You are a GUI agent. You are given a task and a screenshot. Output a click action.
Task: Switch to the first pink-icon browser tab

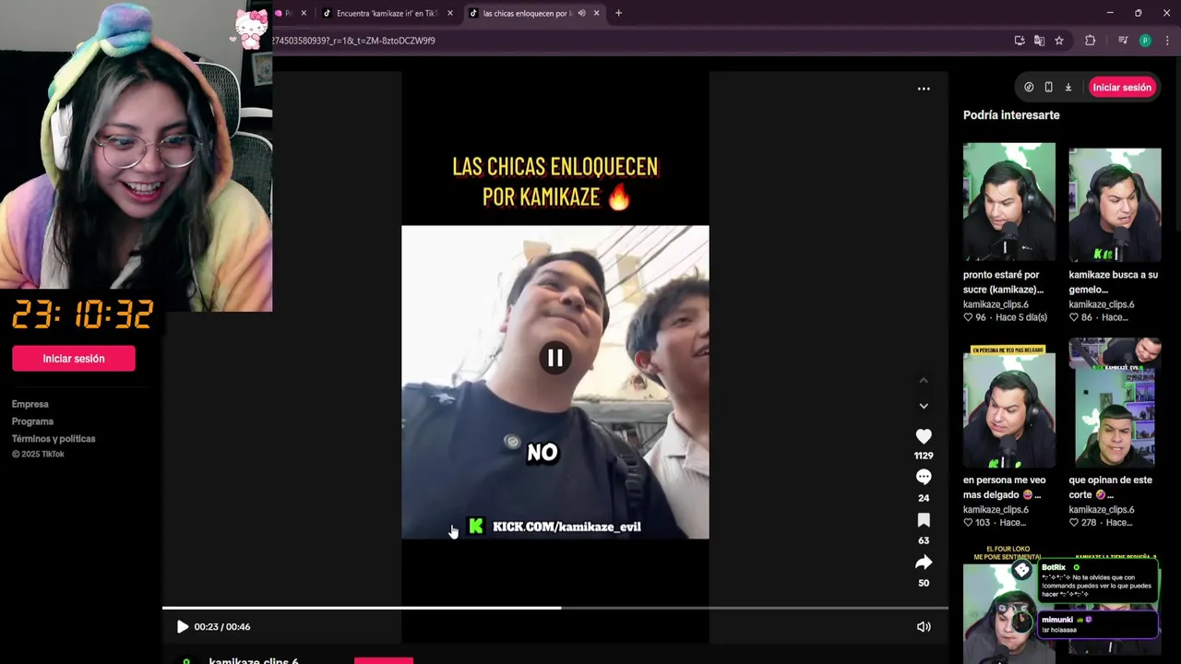pyautogui.click(x=284, y=13)
